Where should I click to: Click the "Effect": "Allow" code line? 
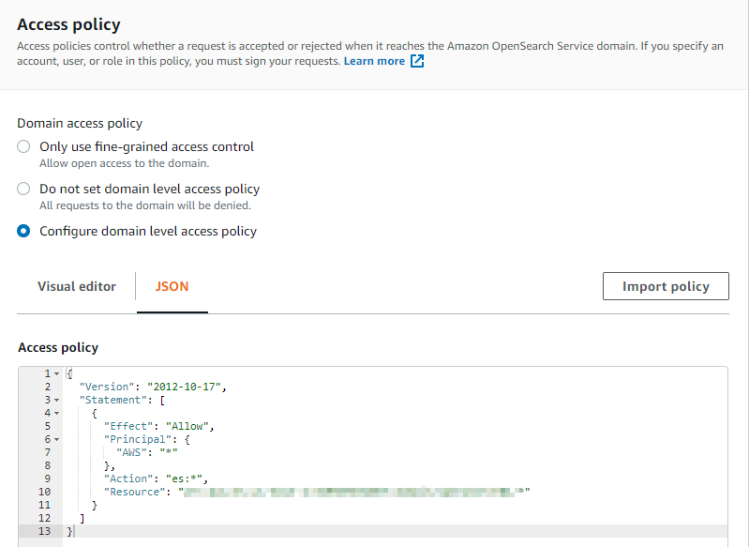pos(159,426)
